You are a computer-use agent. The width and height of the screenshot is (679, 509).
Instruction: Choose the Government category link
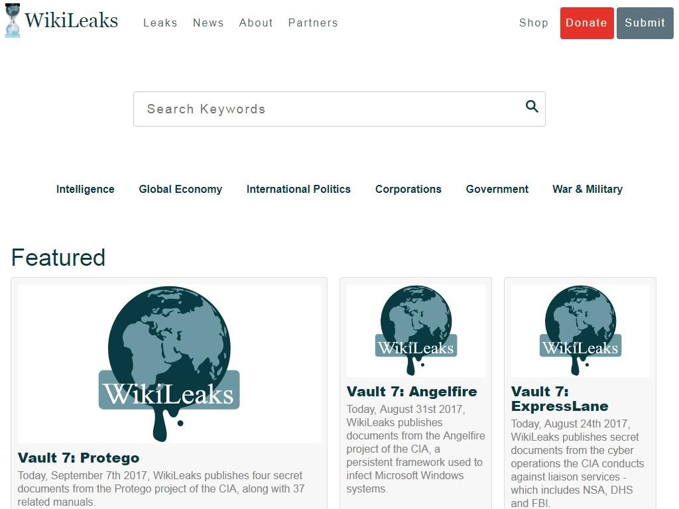point(497,189)
